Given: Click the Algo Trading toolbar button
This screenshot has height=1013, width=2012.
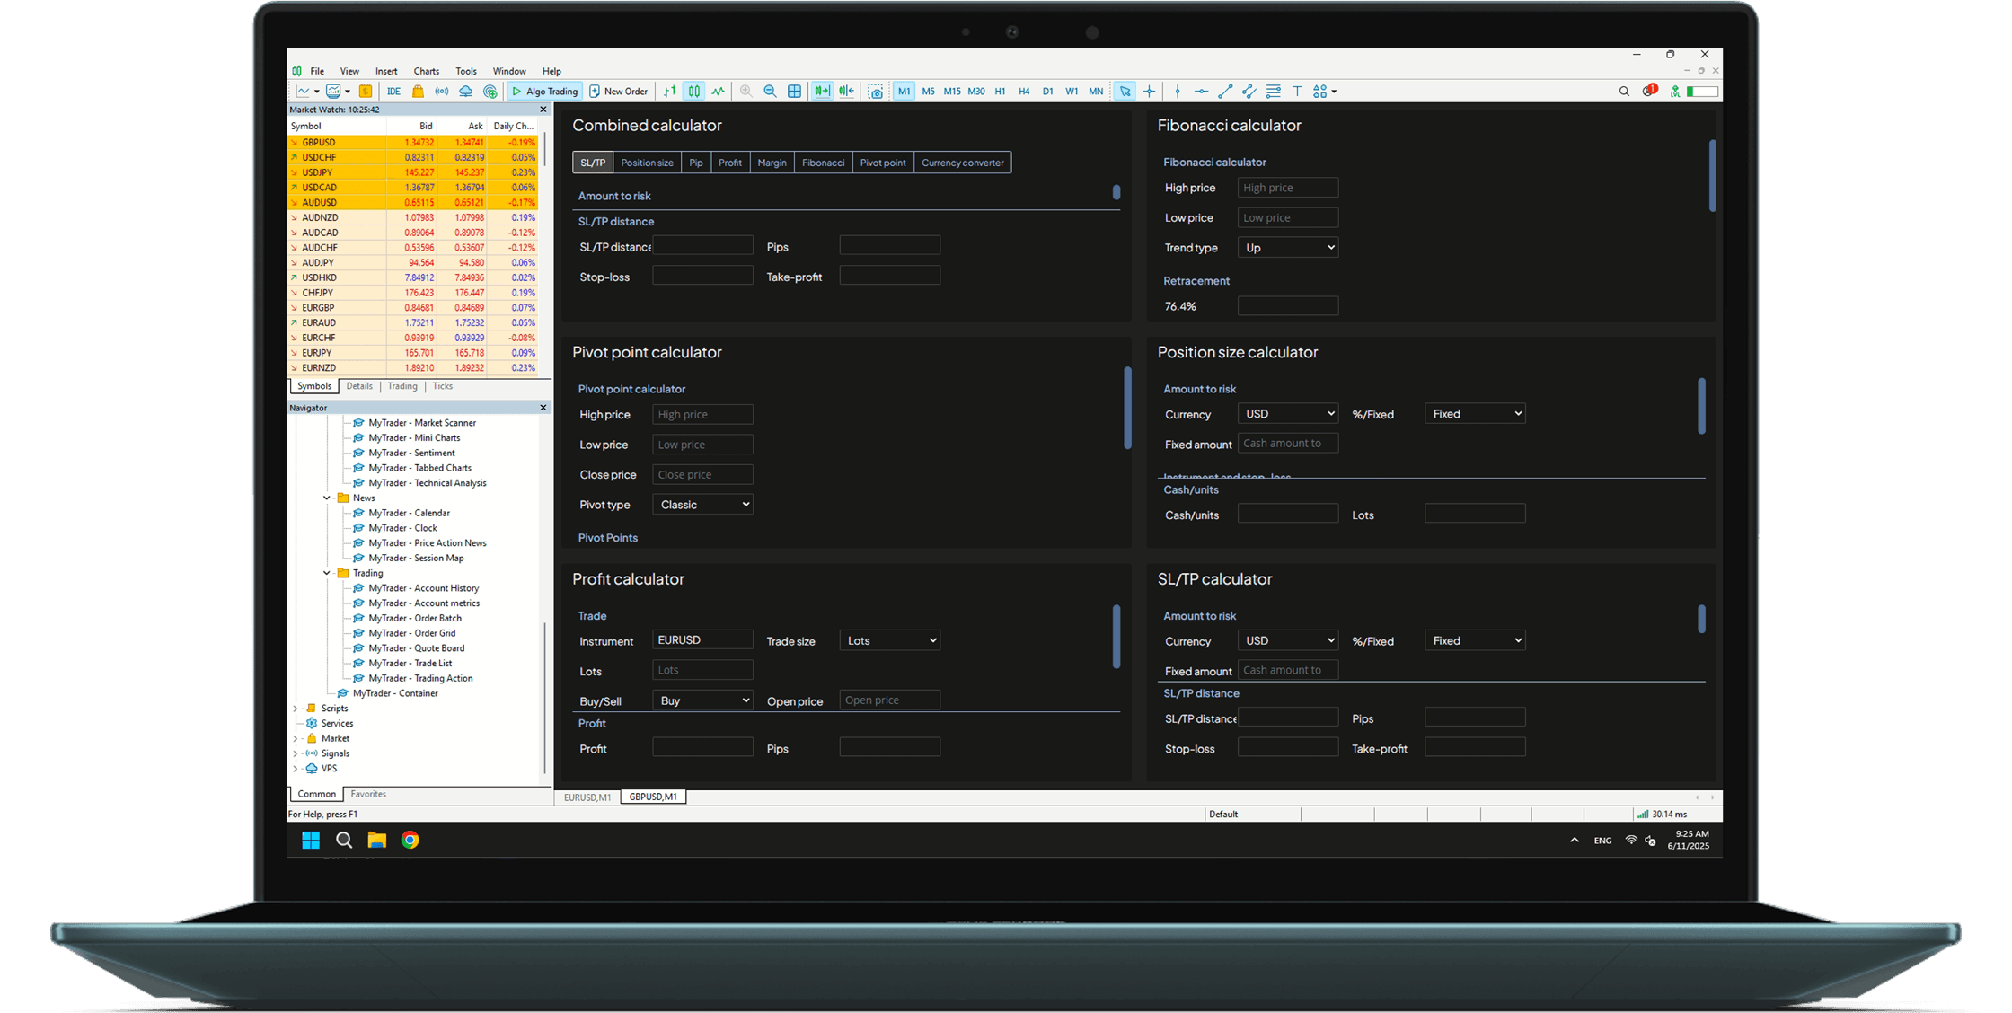Looking at the screenshot, I should coord(544,92).
